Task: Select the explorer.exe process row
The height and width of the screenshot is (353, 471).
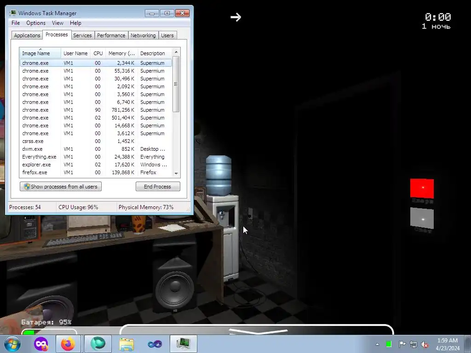Action: click(x=96, y=165)
